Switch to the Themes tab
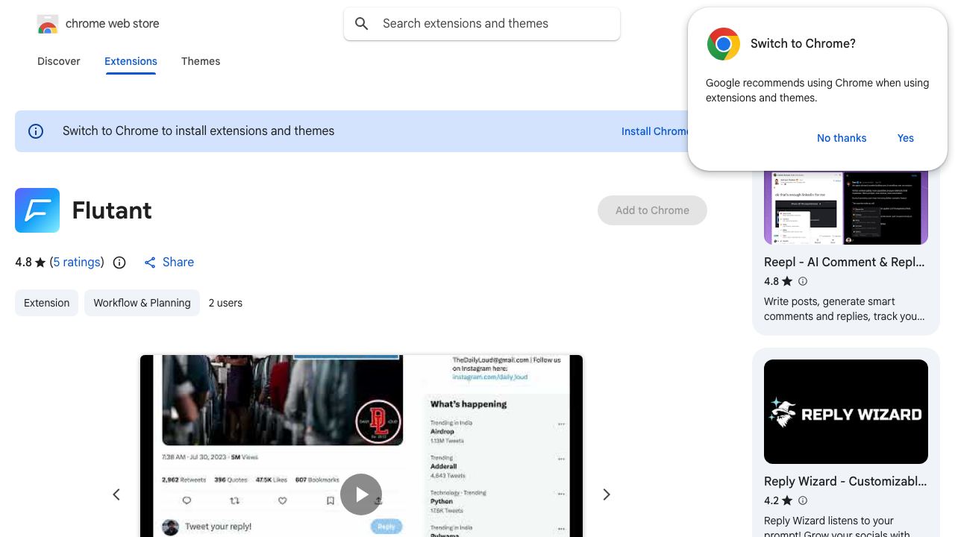955x537 pixels. tap(201, 61)
